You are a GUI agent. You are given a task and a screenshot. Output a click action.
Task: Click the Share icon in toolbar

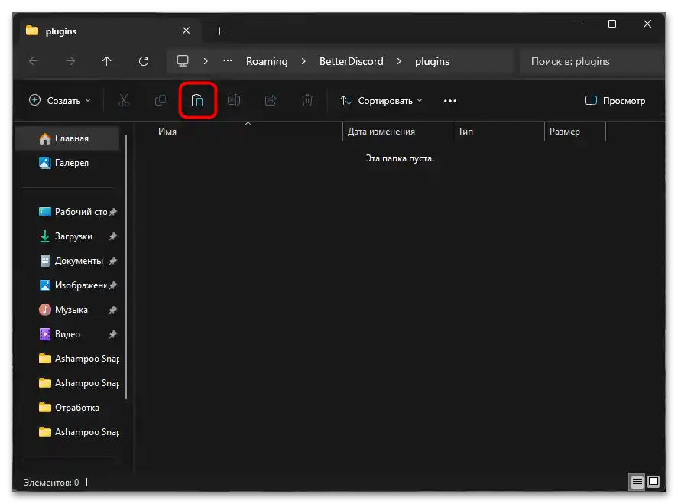click(x=271, y=100)
